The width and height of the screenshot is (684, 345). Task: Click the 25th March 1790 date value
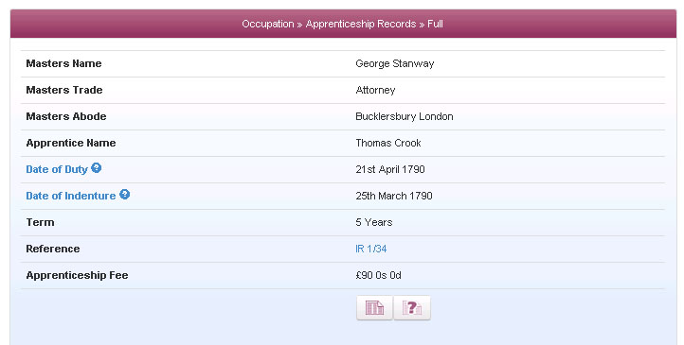tap(394, 197)
